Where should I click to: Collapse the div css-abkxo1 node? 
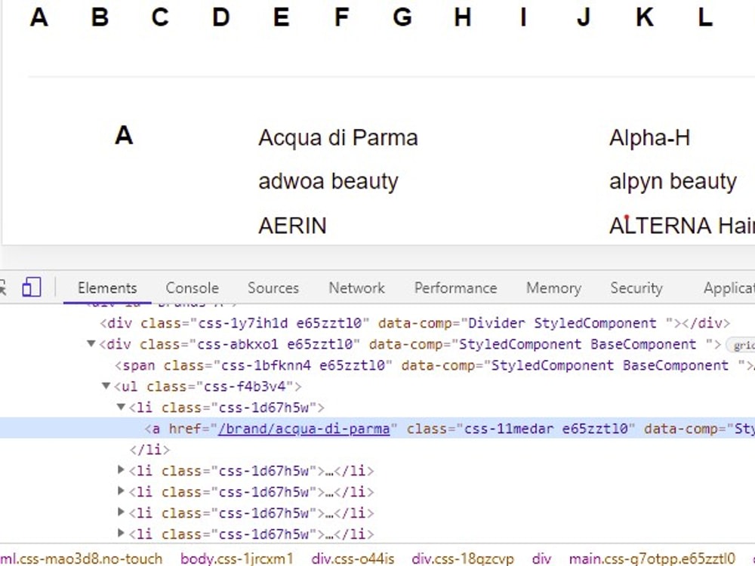[x=91, y=343]
